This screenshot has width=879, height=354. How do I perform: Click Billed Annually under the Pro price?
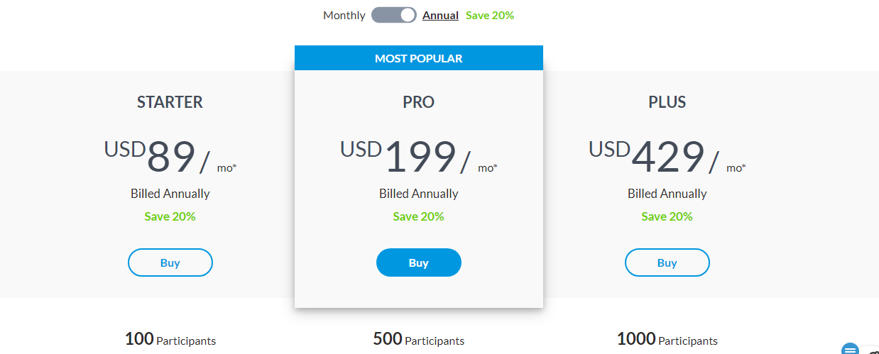(419, 194)
